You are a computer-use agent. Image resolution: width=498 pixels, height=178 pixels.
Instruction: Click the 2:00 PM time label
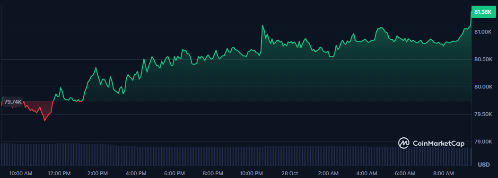(x=97, y=173)
